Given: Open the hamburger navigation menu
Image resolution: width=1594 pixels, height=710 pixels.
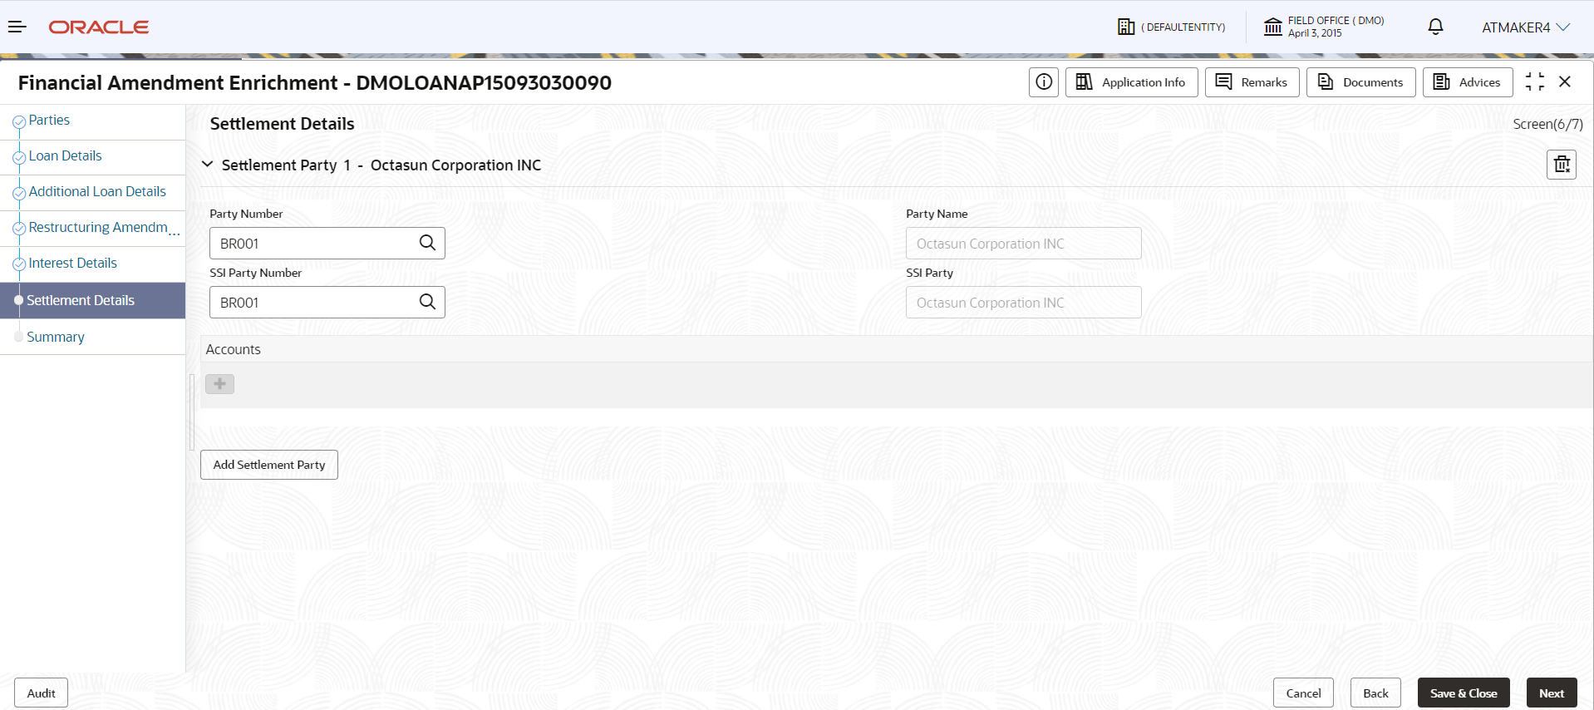Looking at the screenshot, I should tap(17, 27).
